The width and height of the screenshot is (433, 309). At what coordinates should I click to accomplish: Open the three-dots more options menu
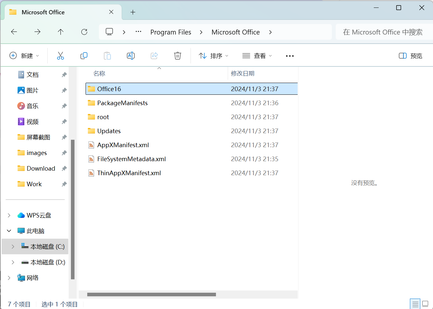click(290, 56)
